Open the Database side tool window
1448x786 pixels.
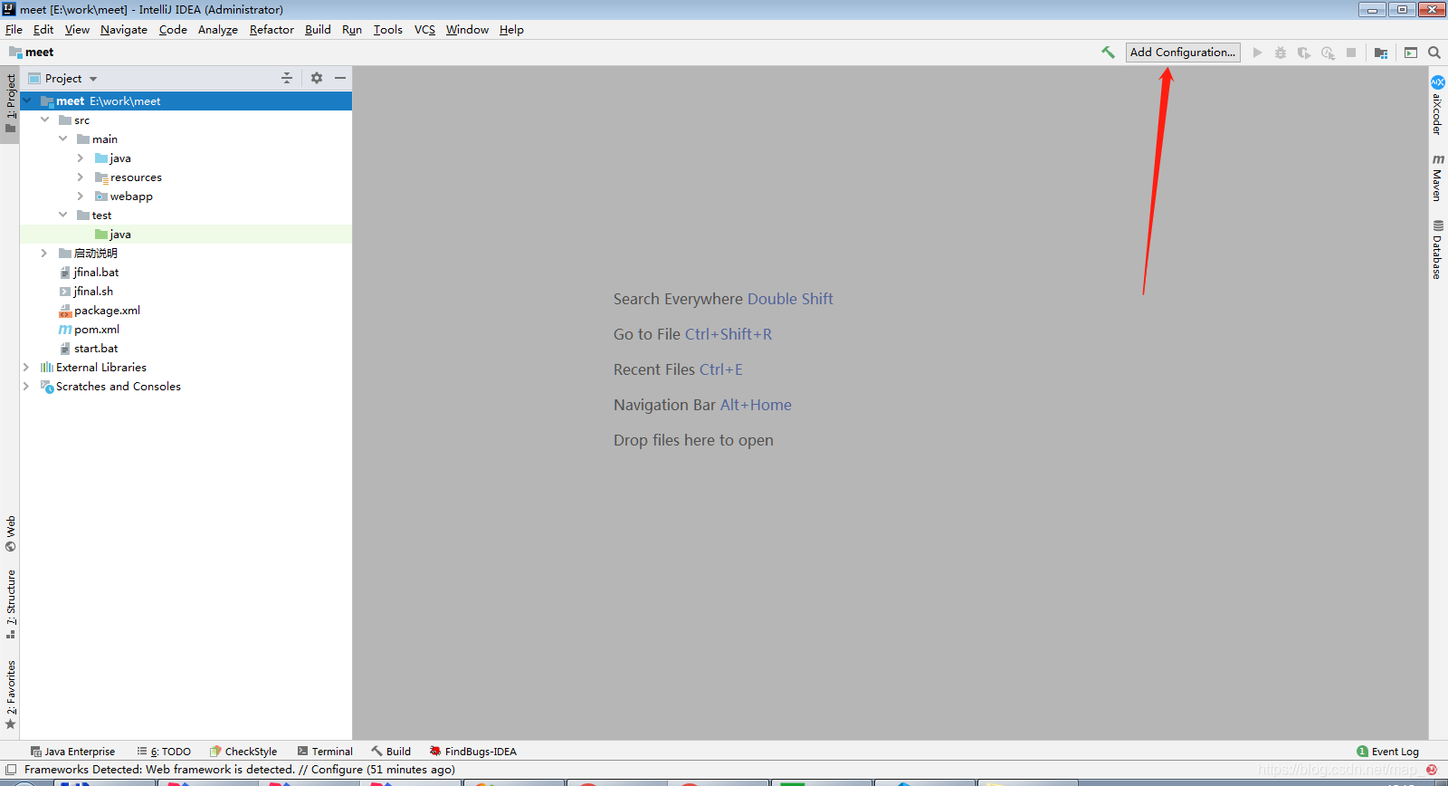1437,249
